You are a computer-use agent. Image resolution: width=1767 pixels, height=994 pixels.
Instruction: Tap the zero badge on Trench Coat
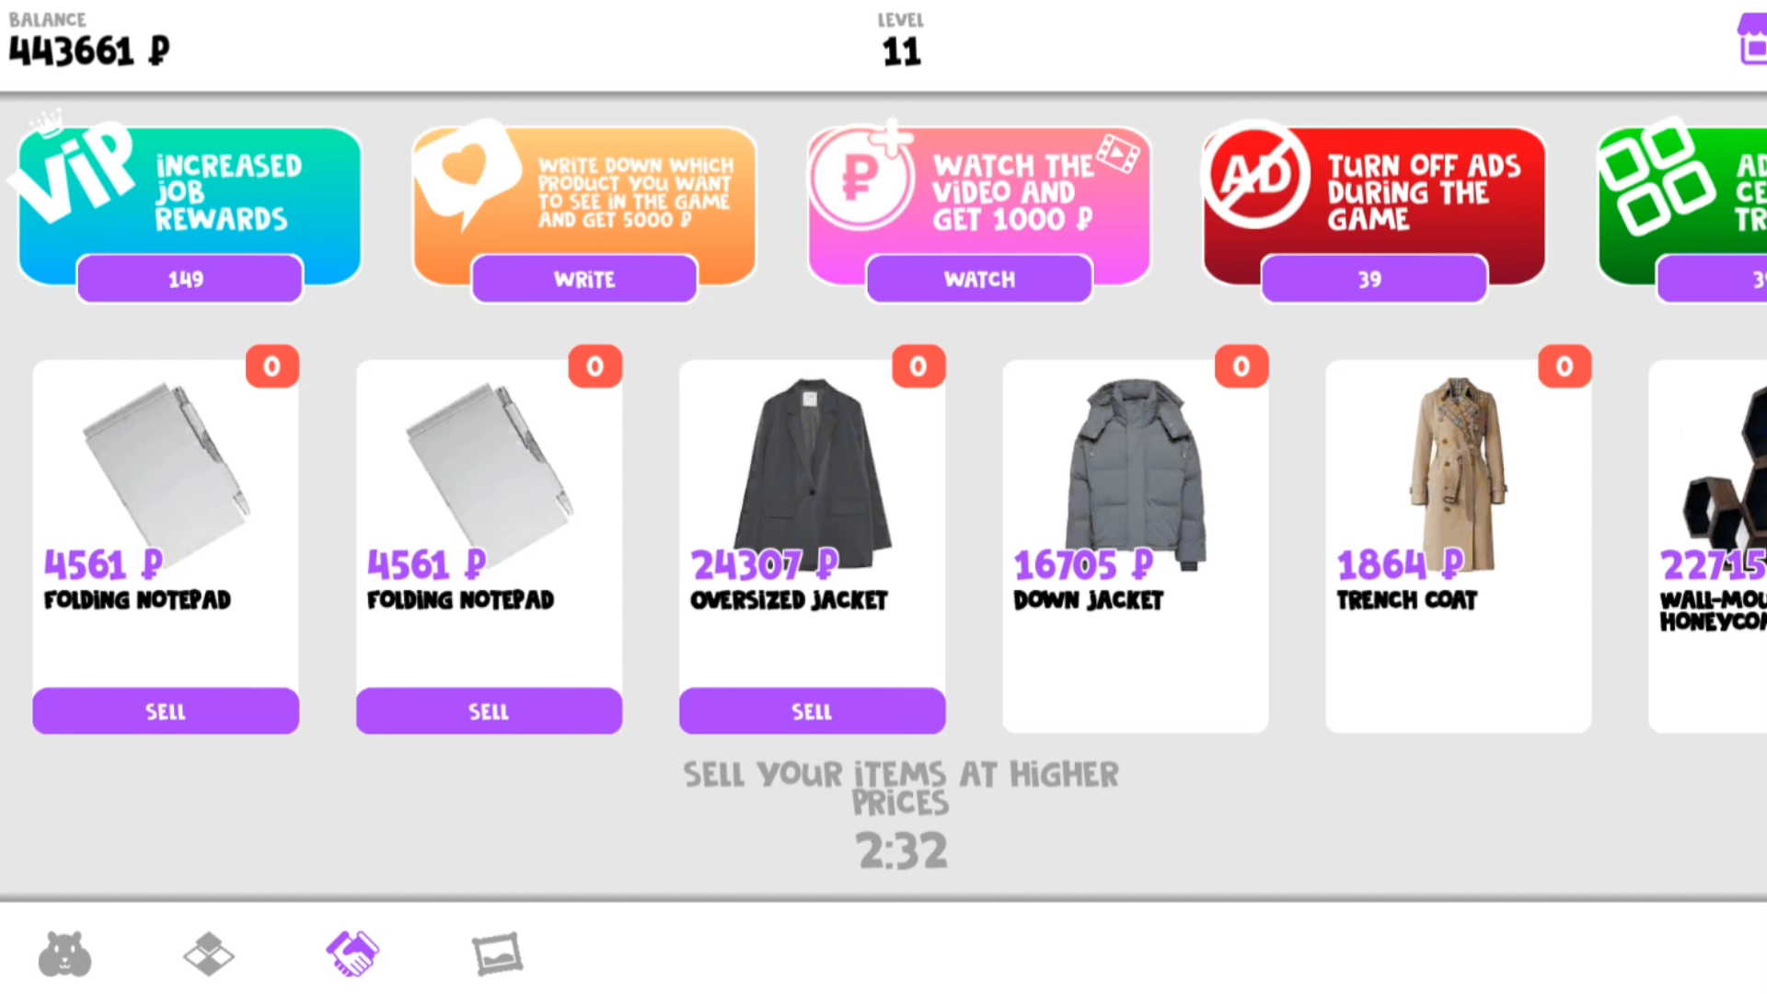pyautogui.click(x=1565, y=366)
